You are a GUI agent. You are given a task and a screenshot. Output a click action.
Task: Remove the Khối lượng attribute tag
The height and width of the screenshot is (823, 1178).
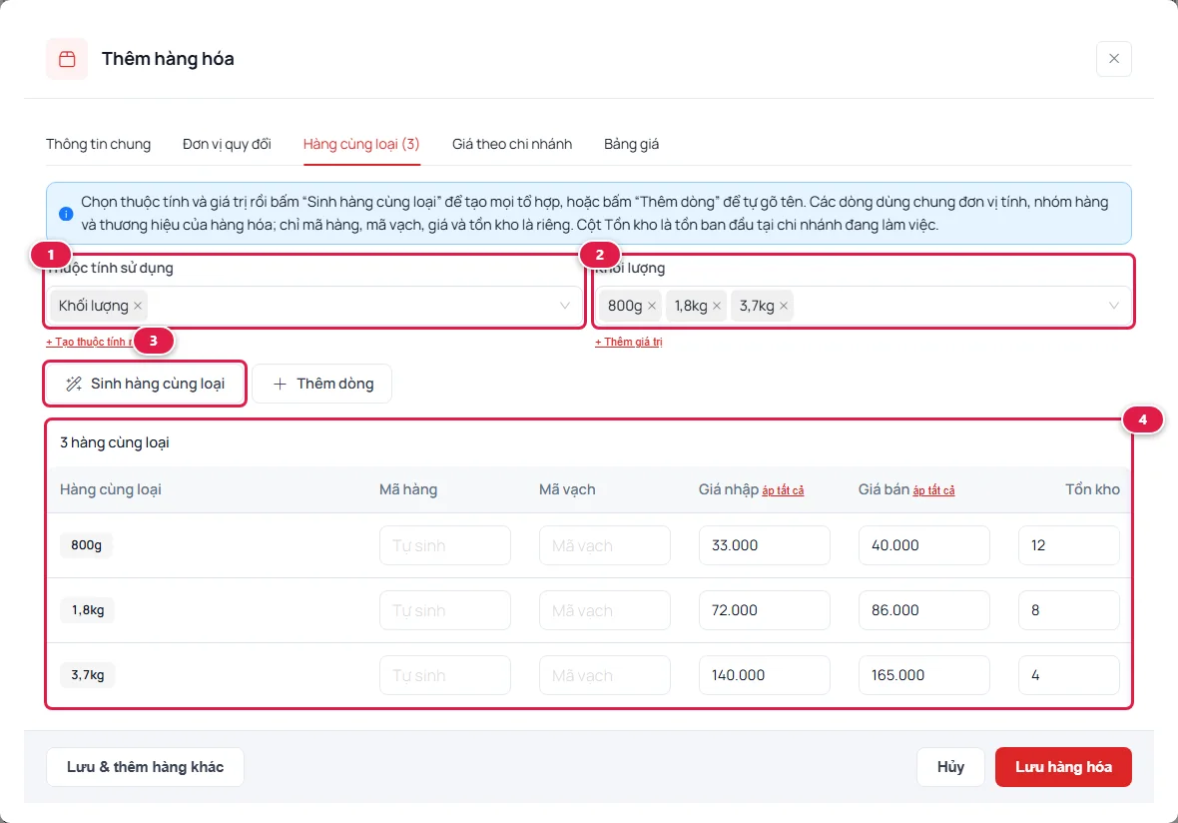click(138, 306)
